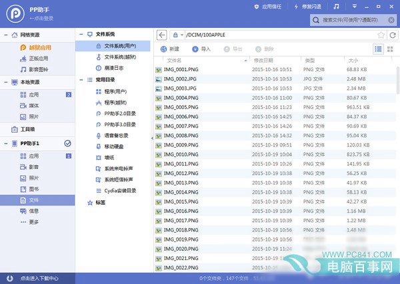Open device 信息 messages
The image size is (400, 284).
[x=37, y=211]
